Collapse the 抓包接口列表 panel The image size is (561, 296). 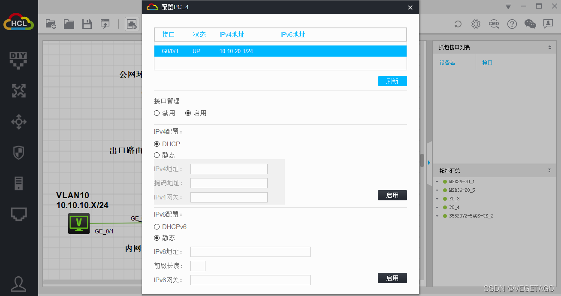coord(549,48)
